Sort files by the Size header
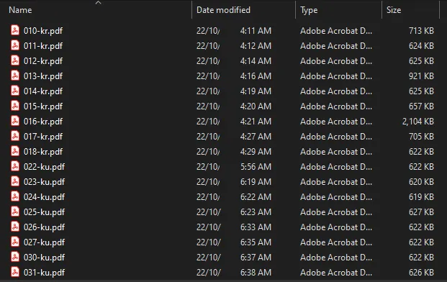Viewport: 447px width, 282px height. coord(394,10)
